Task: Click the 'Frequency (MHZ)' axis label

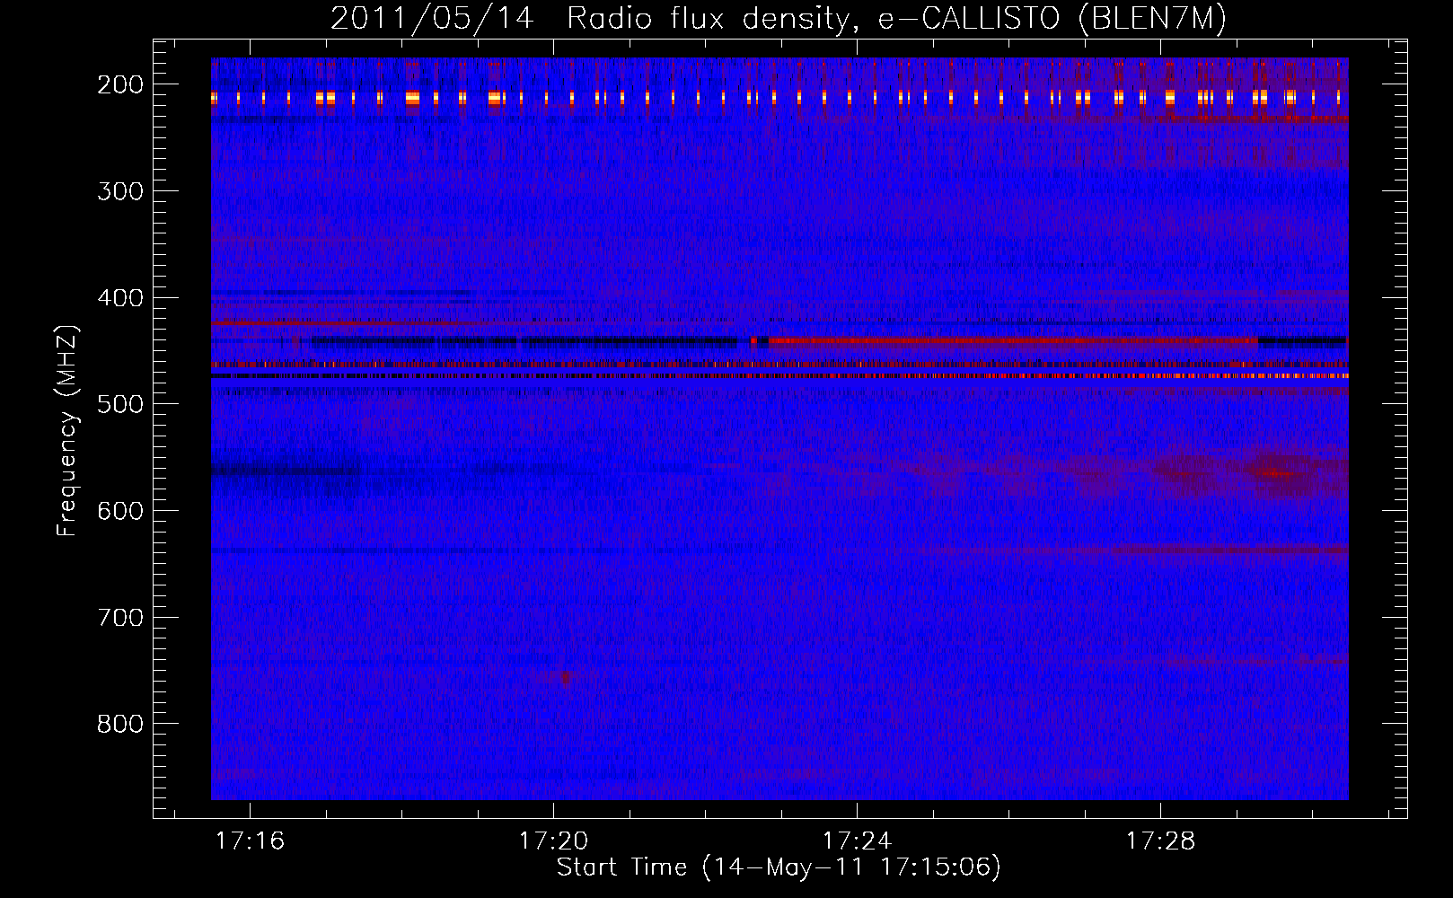Action: coord(67,431)
